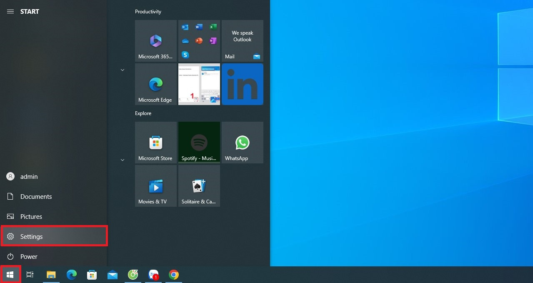
Task: Open the Microsoft 365 tile
Action: (x=156, y=41)
